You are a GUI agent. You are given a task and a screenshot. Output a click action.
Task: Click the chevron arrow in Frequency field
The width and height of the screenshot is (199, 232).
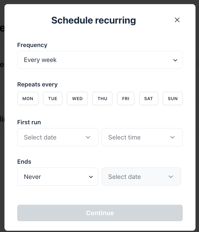175,60
